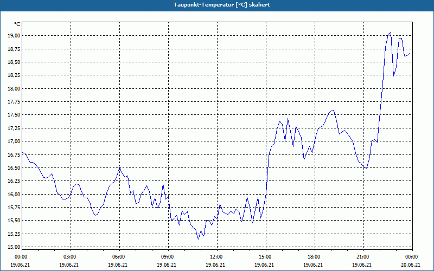Click the chart title 'Taupunkt-Temperatur [°C] skaliert'
The image size is (434, 271).
[222, 5]
